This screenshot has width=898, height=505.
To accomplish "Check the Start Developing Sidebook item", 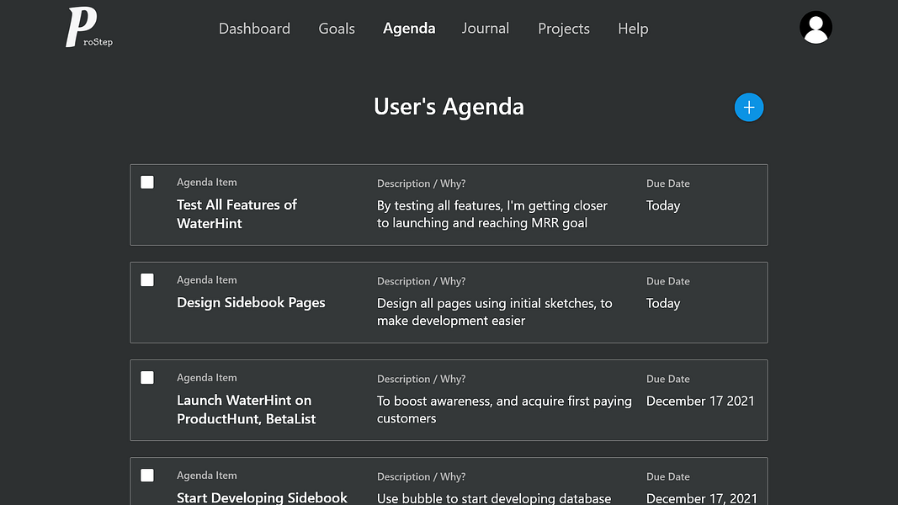I will 147,475.
